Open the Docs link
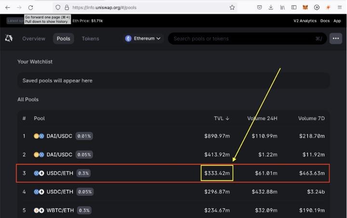This screenshot has width=347, height=218. pos(325,21)
